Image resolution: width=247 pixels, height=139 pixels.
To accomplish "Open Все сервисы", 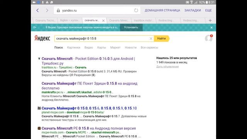I will tap(149, 47).
